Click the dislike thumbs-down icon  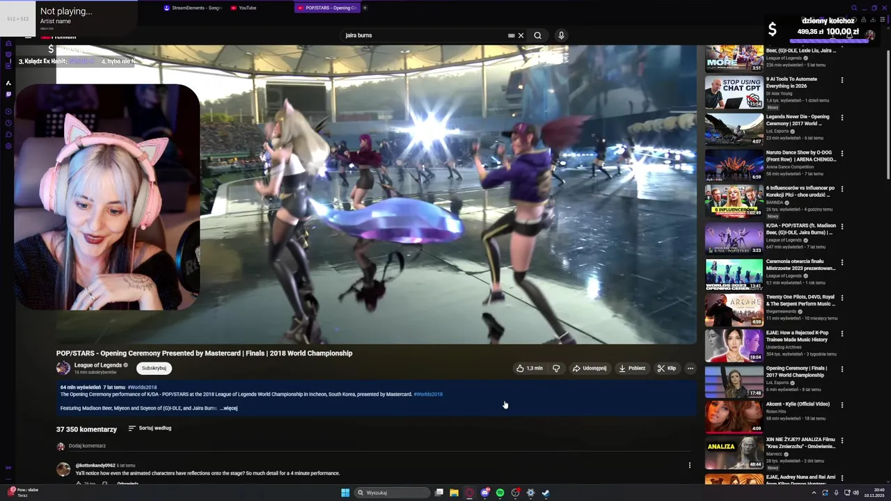click(556, 368)
